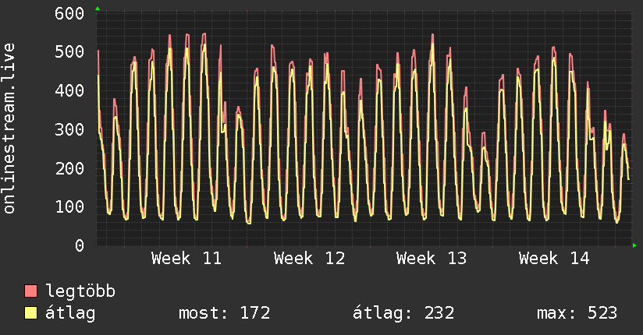Click the 500 y-axis value
This screenshot has height=335, width=643.
click(x=69, y=52)
